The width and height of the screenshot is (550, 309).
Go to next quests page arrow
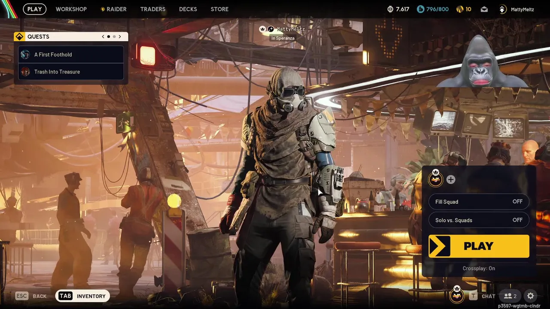point(120,36)
